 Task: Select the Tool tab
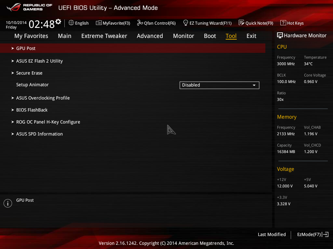click(231, 36)
